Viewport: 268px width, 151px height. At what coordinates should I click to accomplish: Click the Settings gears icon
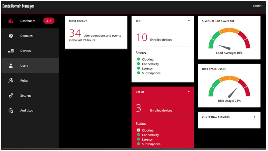click(x=11, y=95)
